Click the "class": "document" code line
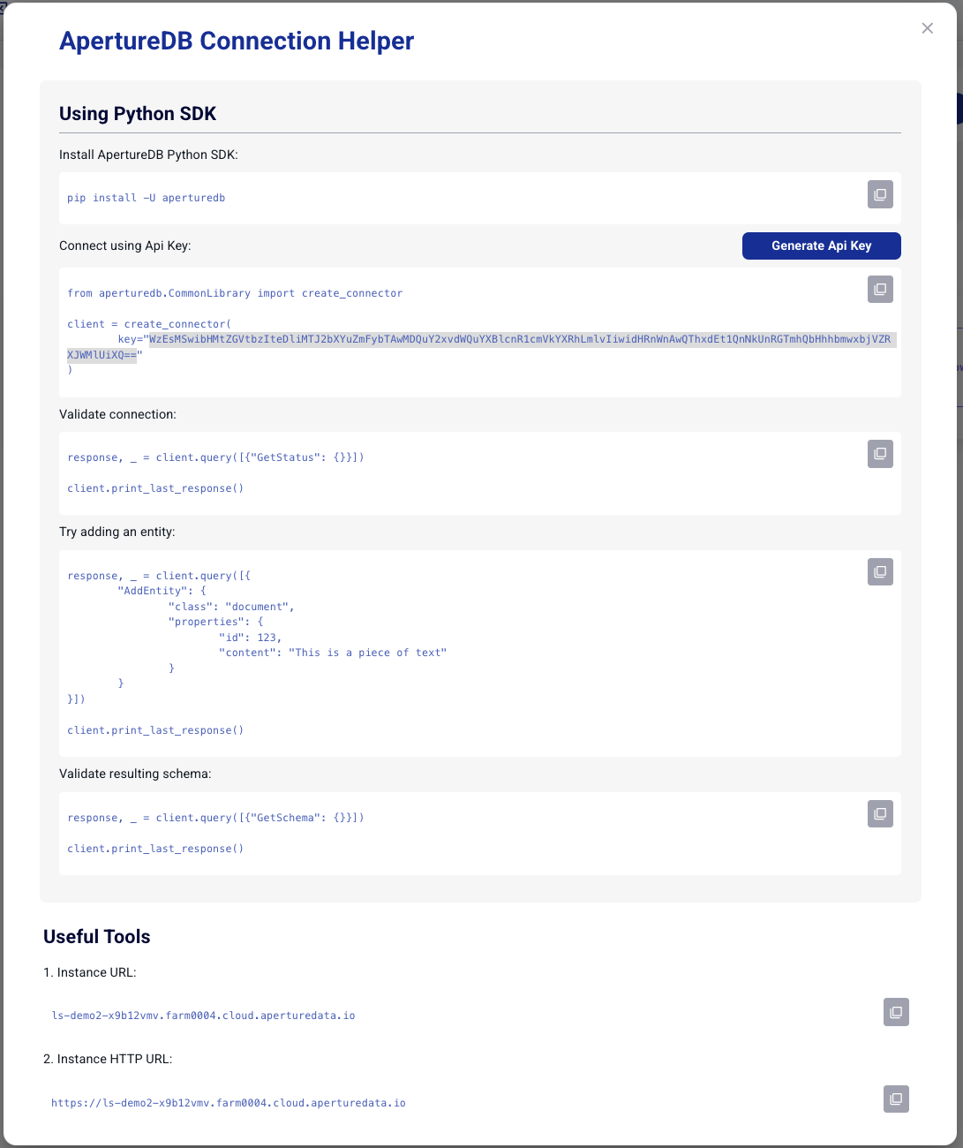Image resolution: width=963 pixels, height=1148 pixels. pos(231,607)
